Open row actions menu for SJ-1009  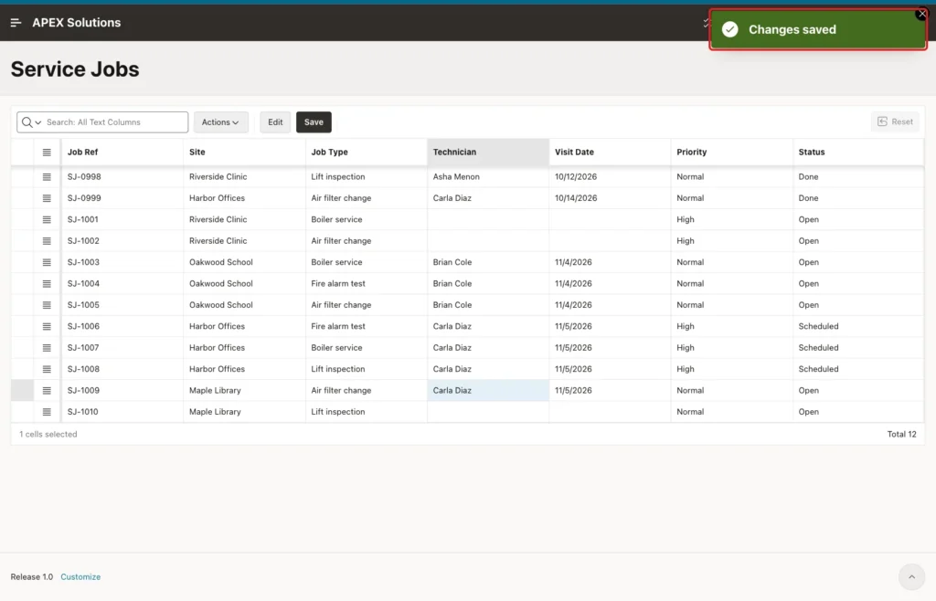click(x=47, y=391)
